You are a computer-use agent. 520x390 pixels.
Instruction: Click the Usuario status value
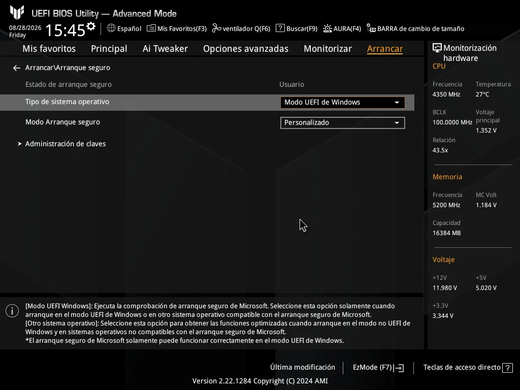pos(291,84)
